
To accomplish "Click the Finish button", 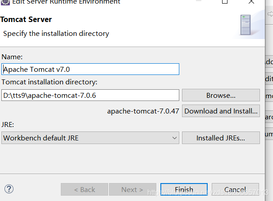I will [x=184, y=189].
